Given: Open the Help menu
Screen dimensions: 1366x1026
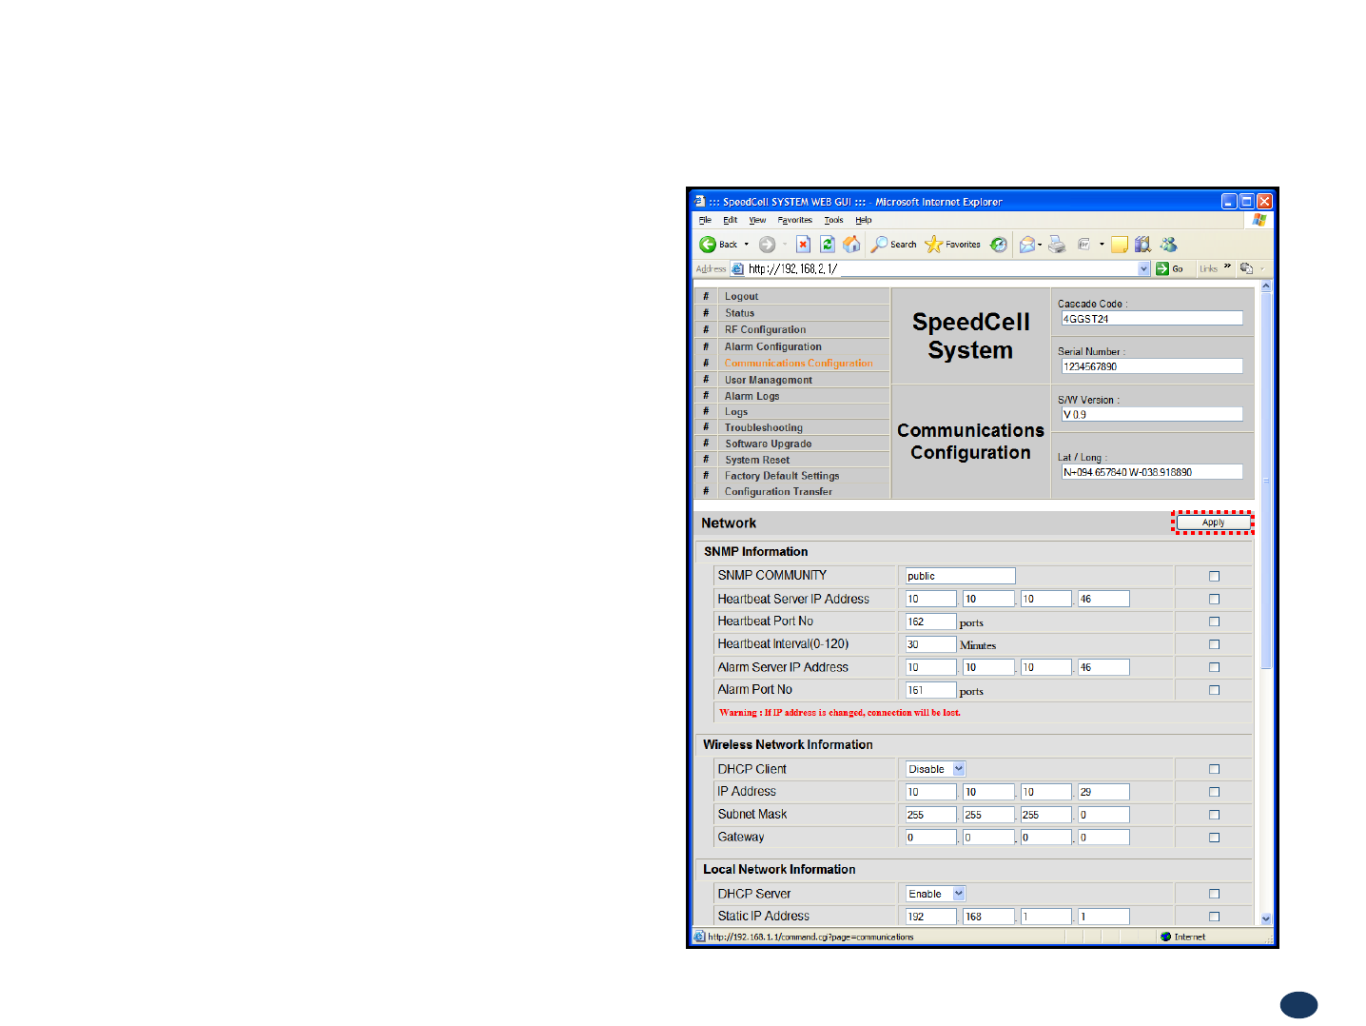Looking at the screenshot, I should coord(864,220).
